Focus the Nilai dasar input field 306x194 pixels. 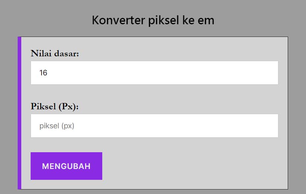tap(154, 73)
